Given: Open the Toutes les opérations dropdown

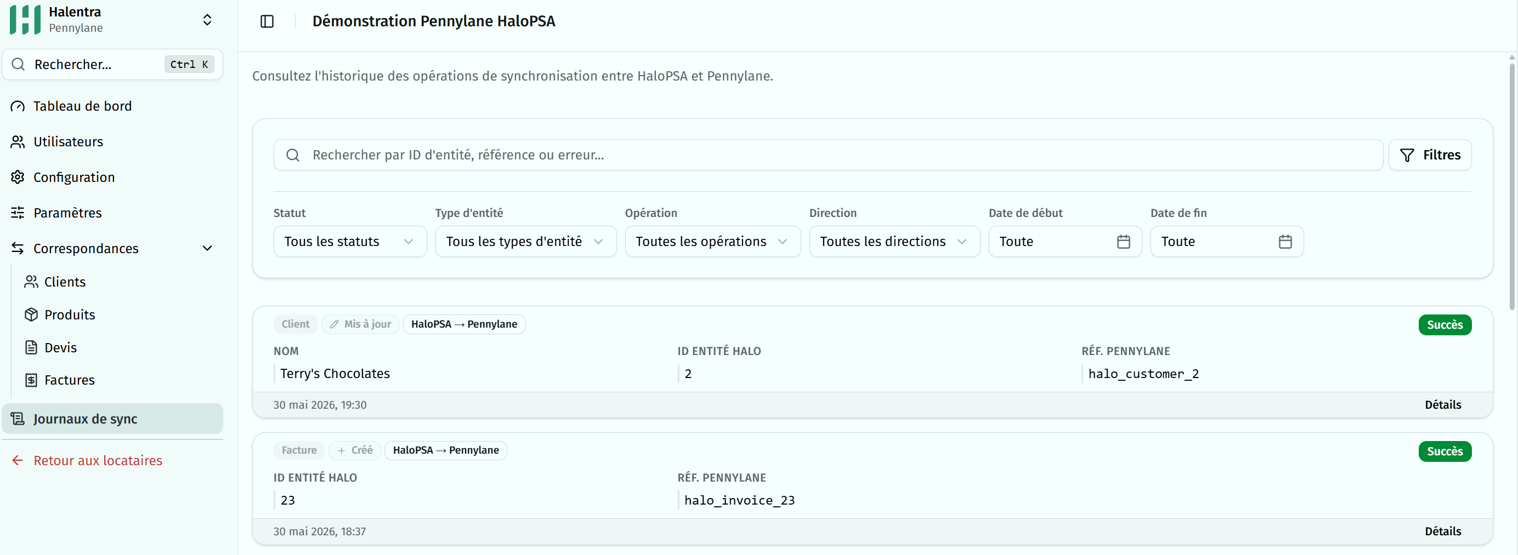Looking at the screenshot, I should click(712, 241).
